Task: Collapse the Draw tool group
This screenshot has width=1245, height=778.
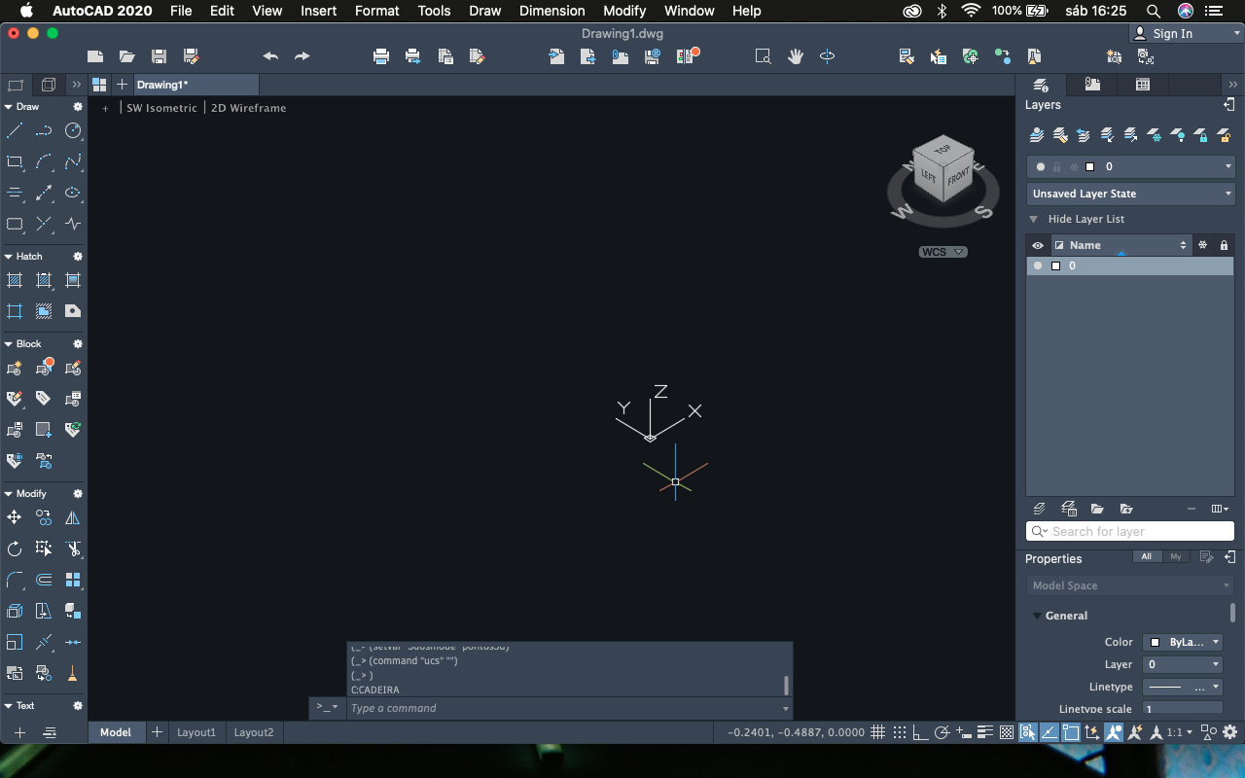Action: (9, 107)
